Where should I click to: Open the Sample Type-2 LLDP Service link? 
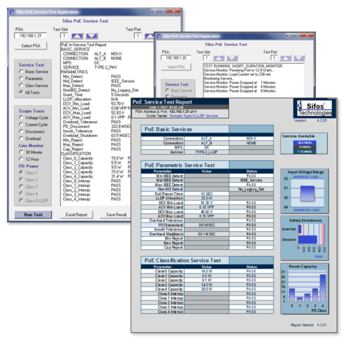pos(194,116)
